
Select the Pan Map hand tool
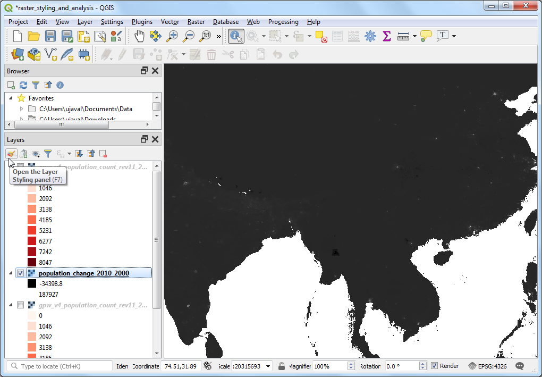pos(139,36)
